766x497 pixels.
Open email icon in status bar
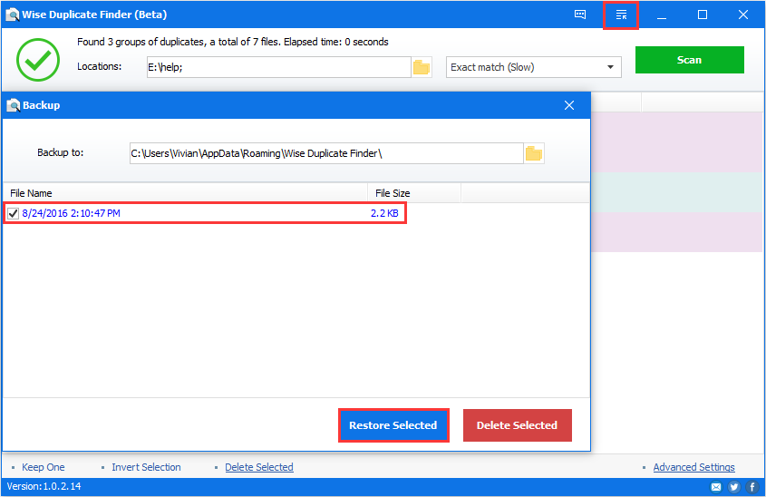(715, 487)
